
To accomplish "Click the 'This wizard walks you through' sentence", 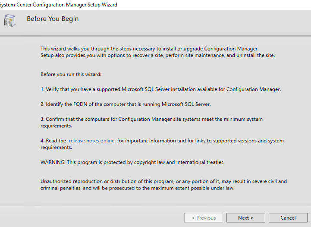I will 149,49.
